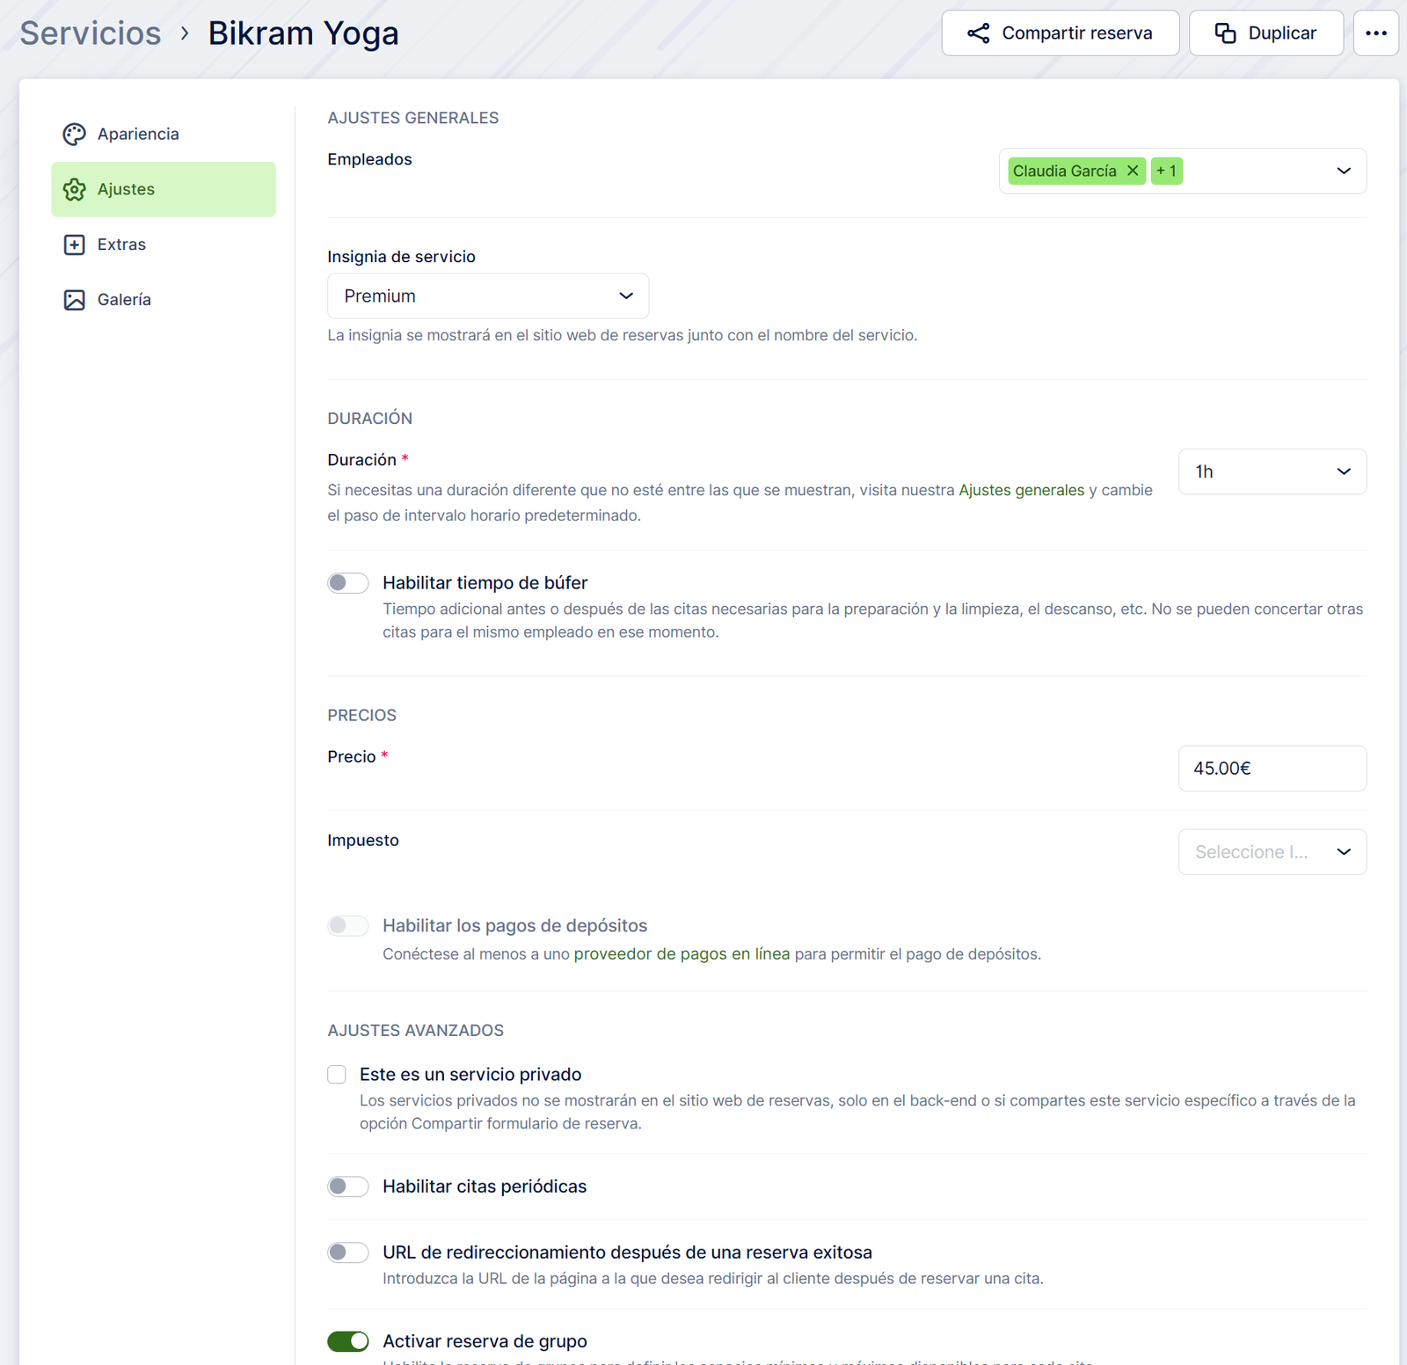Open the Galería section

click(124, 300)
